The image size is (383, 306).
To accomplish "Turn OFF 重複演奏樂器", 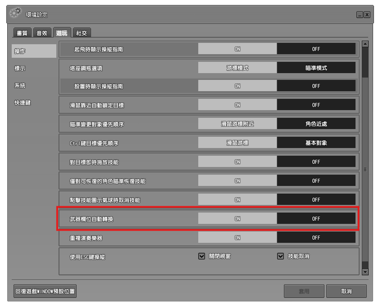I will [316, 237].
